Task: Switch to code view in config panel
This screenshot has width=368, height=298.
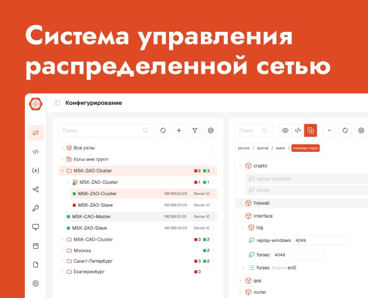Action: pyautogui.click(x=298, y=130)
